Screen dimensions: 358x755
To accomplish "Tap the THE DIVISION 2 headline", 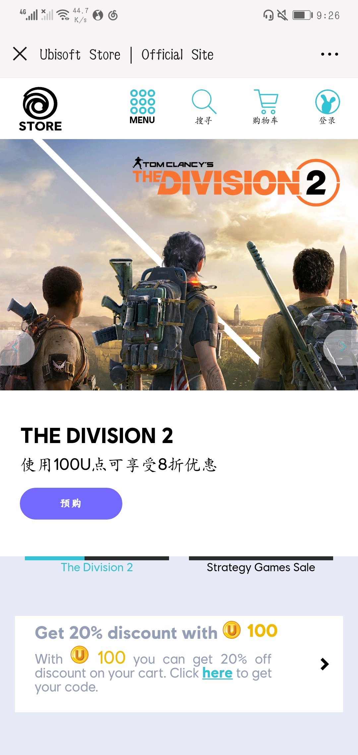I will pyautogui.click(x=97, y=435).
